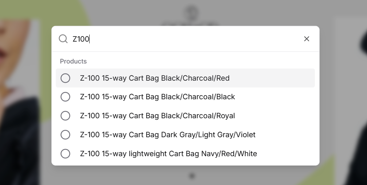This screenshot has height=185, width=367.
Task: Open Z-100 lightweight Cart Bag Navy/Red/White
Action: (x=168, y=154)
